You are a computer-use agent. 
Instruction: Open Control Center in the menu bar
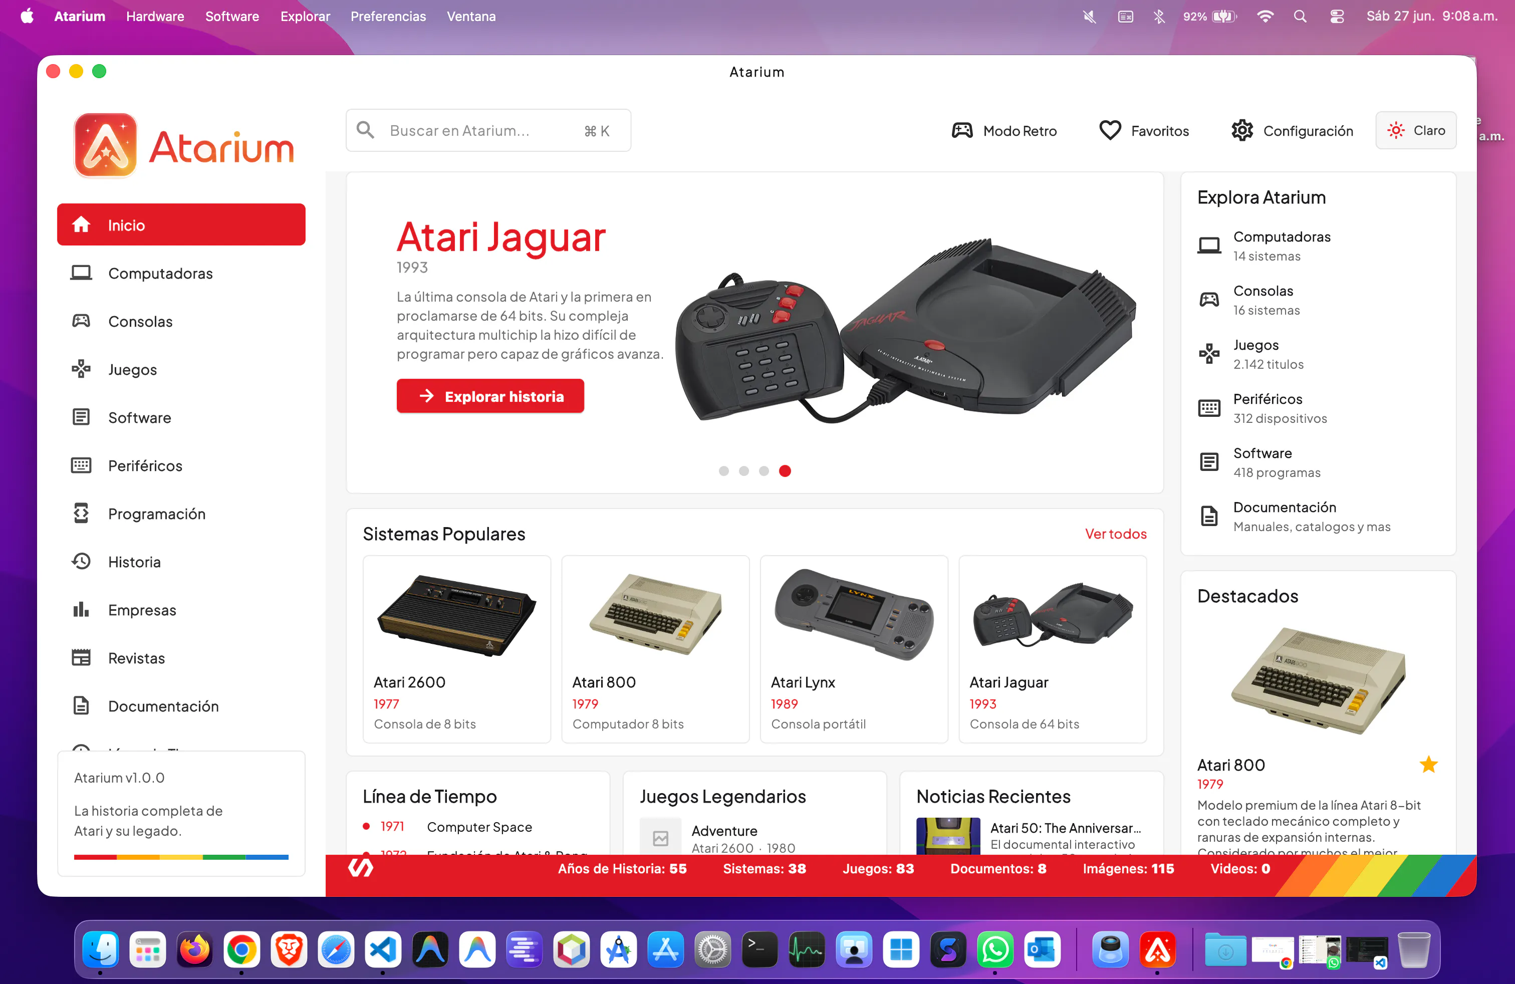point(1337,16)
